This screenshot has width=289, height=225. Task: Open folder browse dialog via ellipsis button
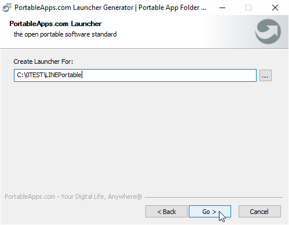[265, 75]
